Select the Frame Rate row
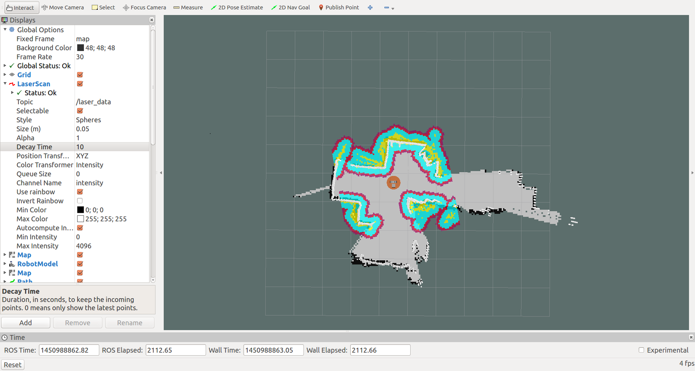Screen dimensions: 695x371 75,57
